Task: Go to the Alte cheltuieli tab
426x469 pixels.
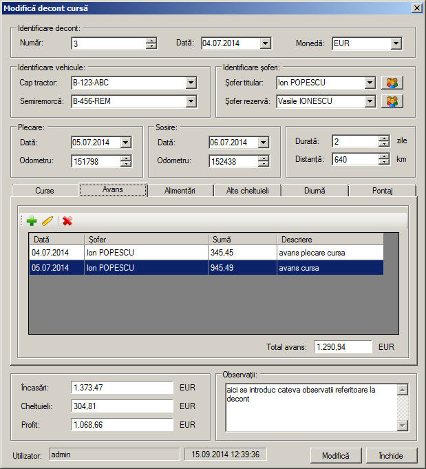Action: 248,191
